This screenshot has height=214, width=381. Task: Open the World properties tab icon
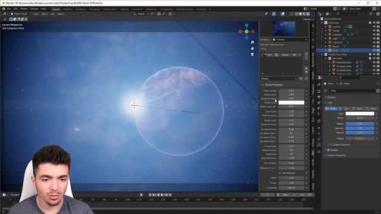pos(319,114)
